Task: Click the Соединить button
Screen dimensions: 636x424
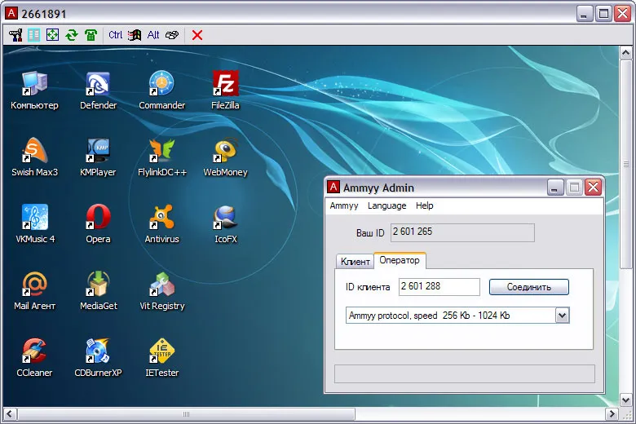Action: 529,287
